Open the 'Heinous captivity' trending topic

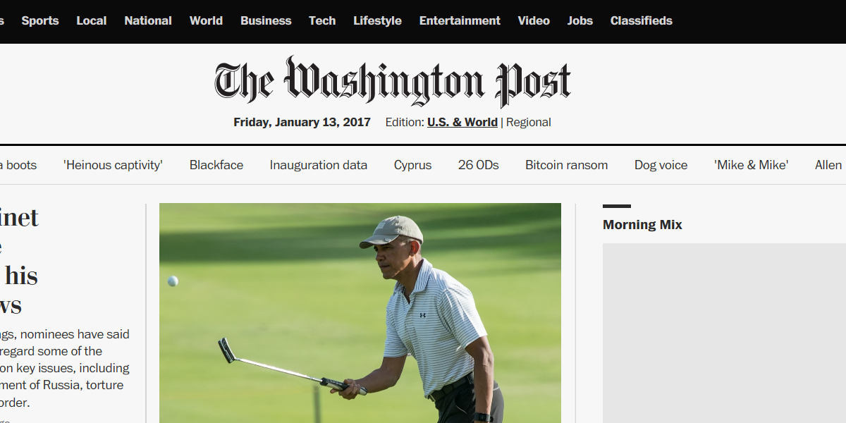coord(113,165)
